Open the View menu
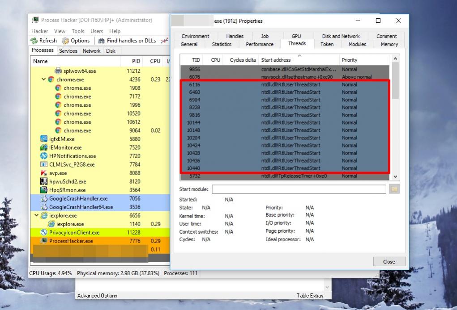 (x=60, y=31)
